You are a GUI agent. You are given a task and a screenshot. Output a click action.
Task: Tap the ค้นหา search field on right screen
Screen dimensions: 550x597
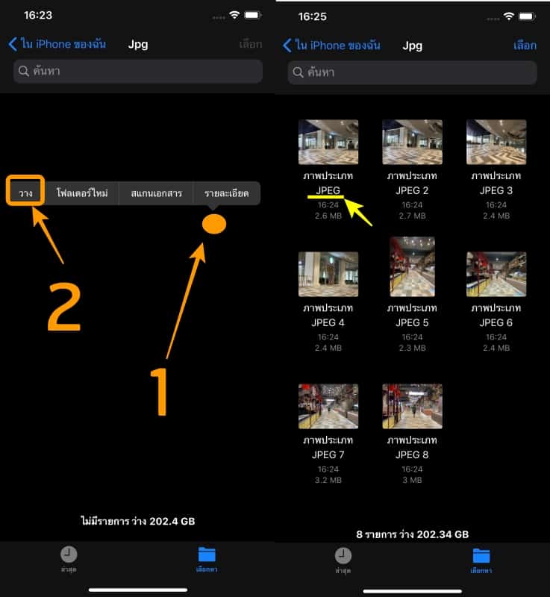pyautogui.click(x=412, y=72)
